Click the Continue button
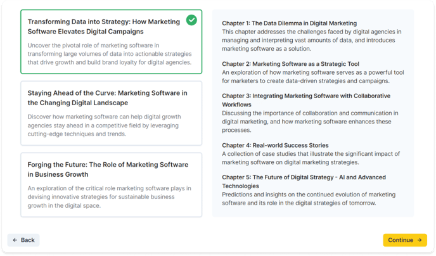 (405, 240)
